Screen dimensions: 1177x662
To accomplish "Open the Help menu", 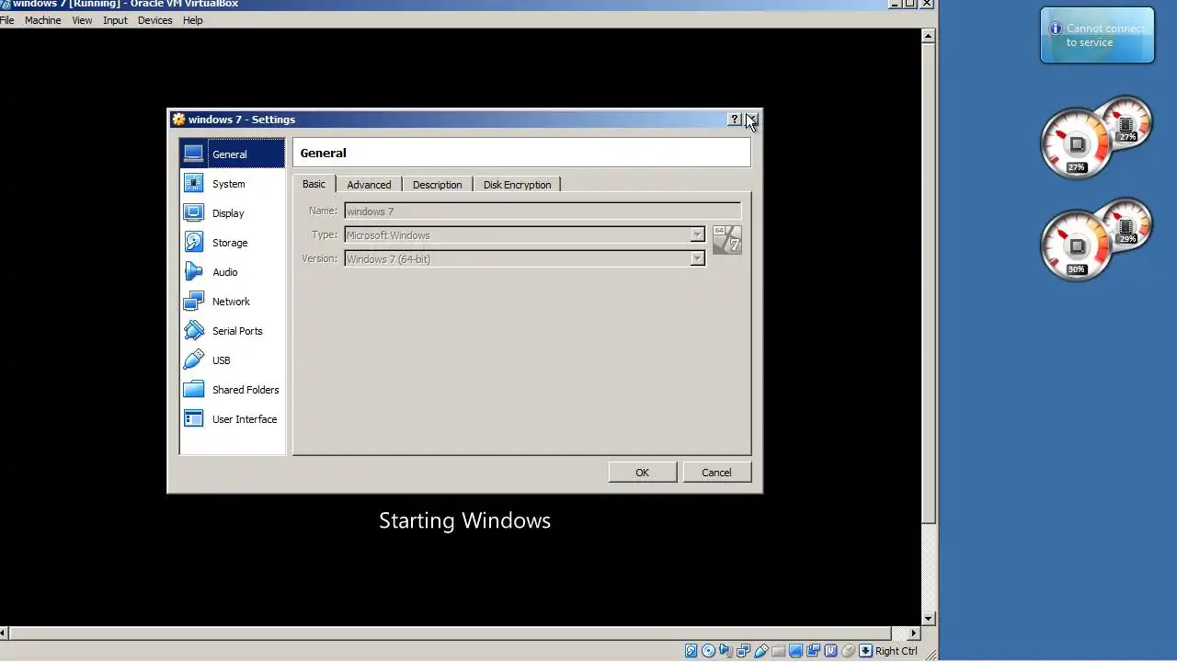I will click(x=192, y=20).
